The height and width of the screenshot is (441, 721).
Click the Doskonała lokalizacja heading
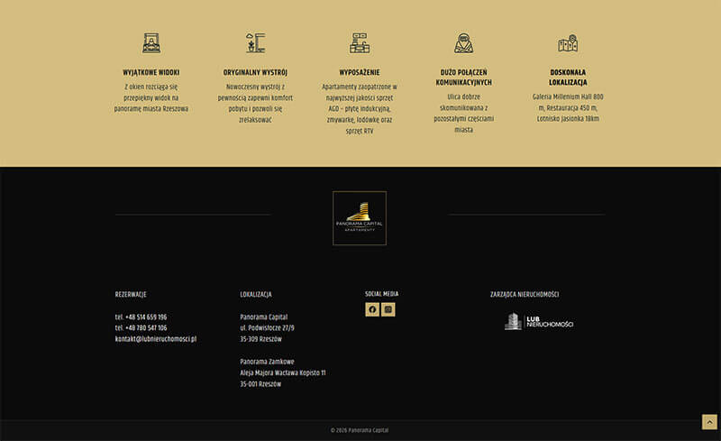click(x=567, y=77)
